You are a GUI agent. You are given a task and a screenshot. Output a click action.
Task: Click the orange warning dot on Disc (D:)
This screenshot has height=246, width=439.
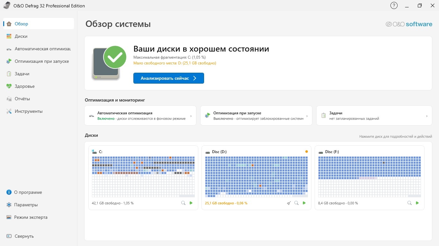tap(306, 152)
